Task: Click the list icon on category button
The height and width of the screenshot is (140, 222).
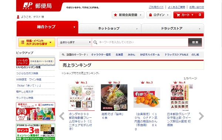Action: (22, 42)
